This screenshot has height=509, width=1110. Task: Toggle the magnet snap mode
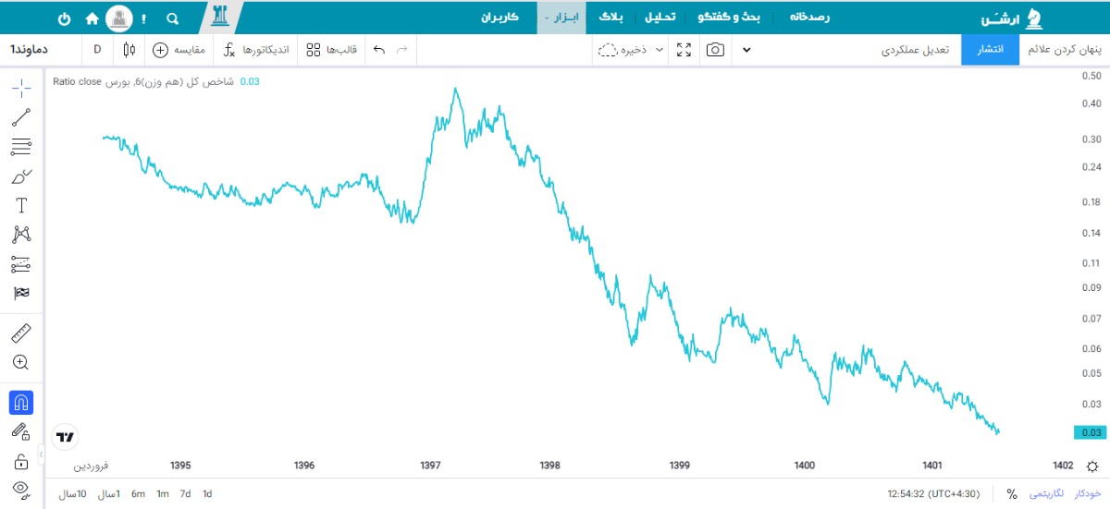coord(21,402)
